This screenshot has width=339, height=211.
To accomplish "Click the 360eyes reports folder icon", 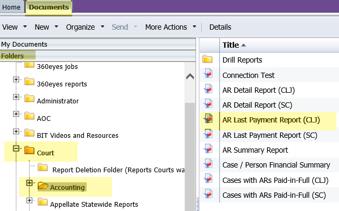I will (29, 81).
